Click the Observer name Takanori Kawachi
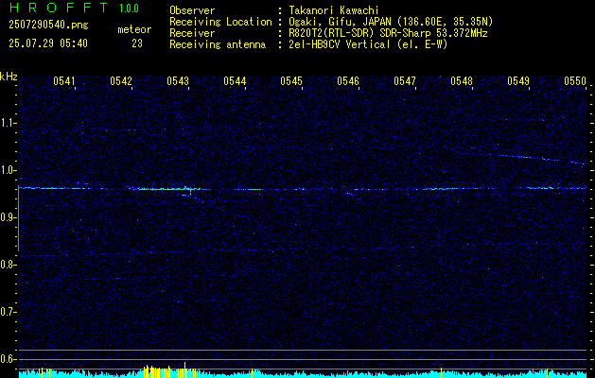 click(x=334, y=10)
